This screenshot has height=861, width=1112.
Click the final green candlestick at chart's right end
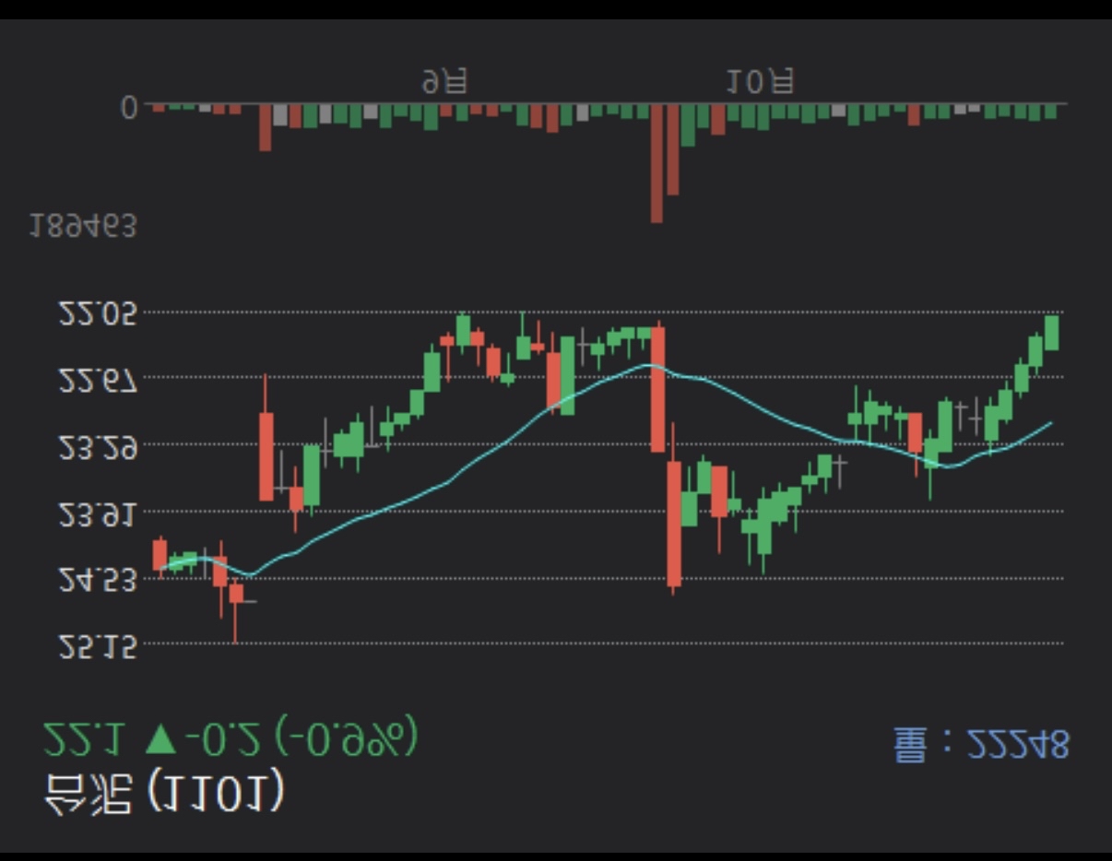1051,333
